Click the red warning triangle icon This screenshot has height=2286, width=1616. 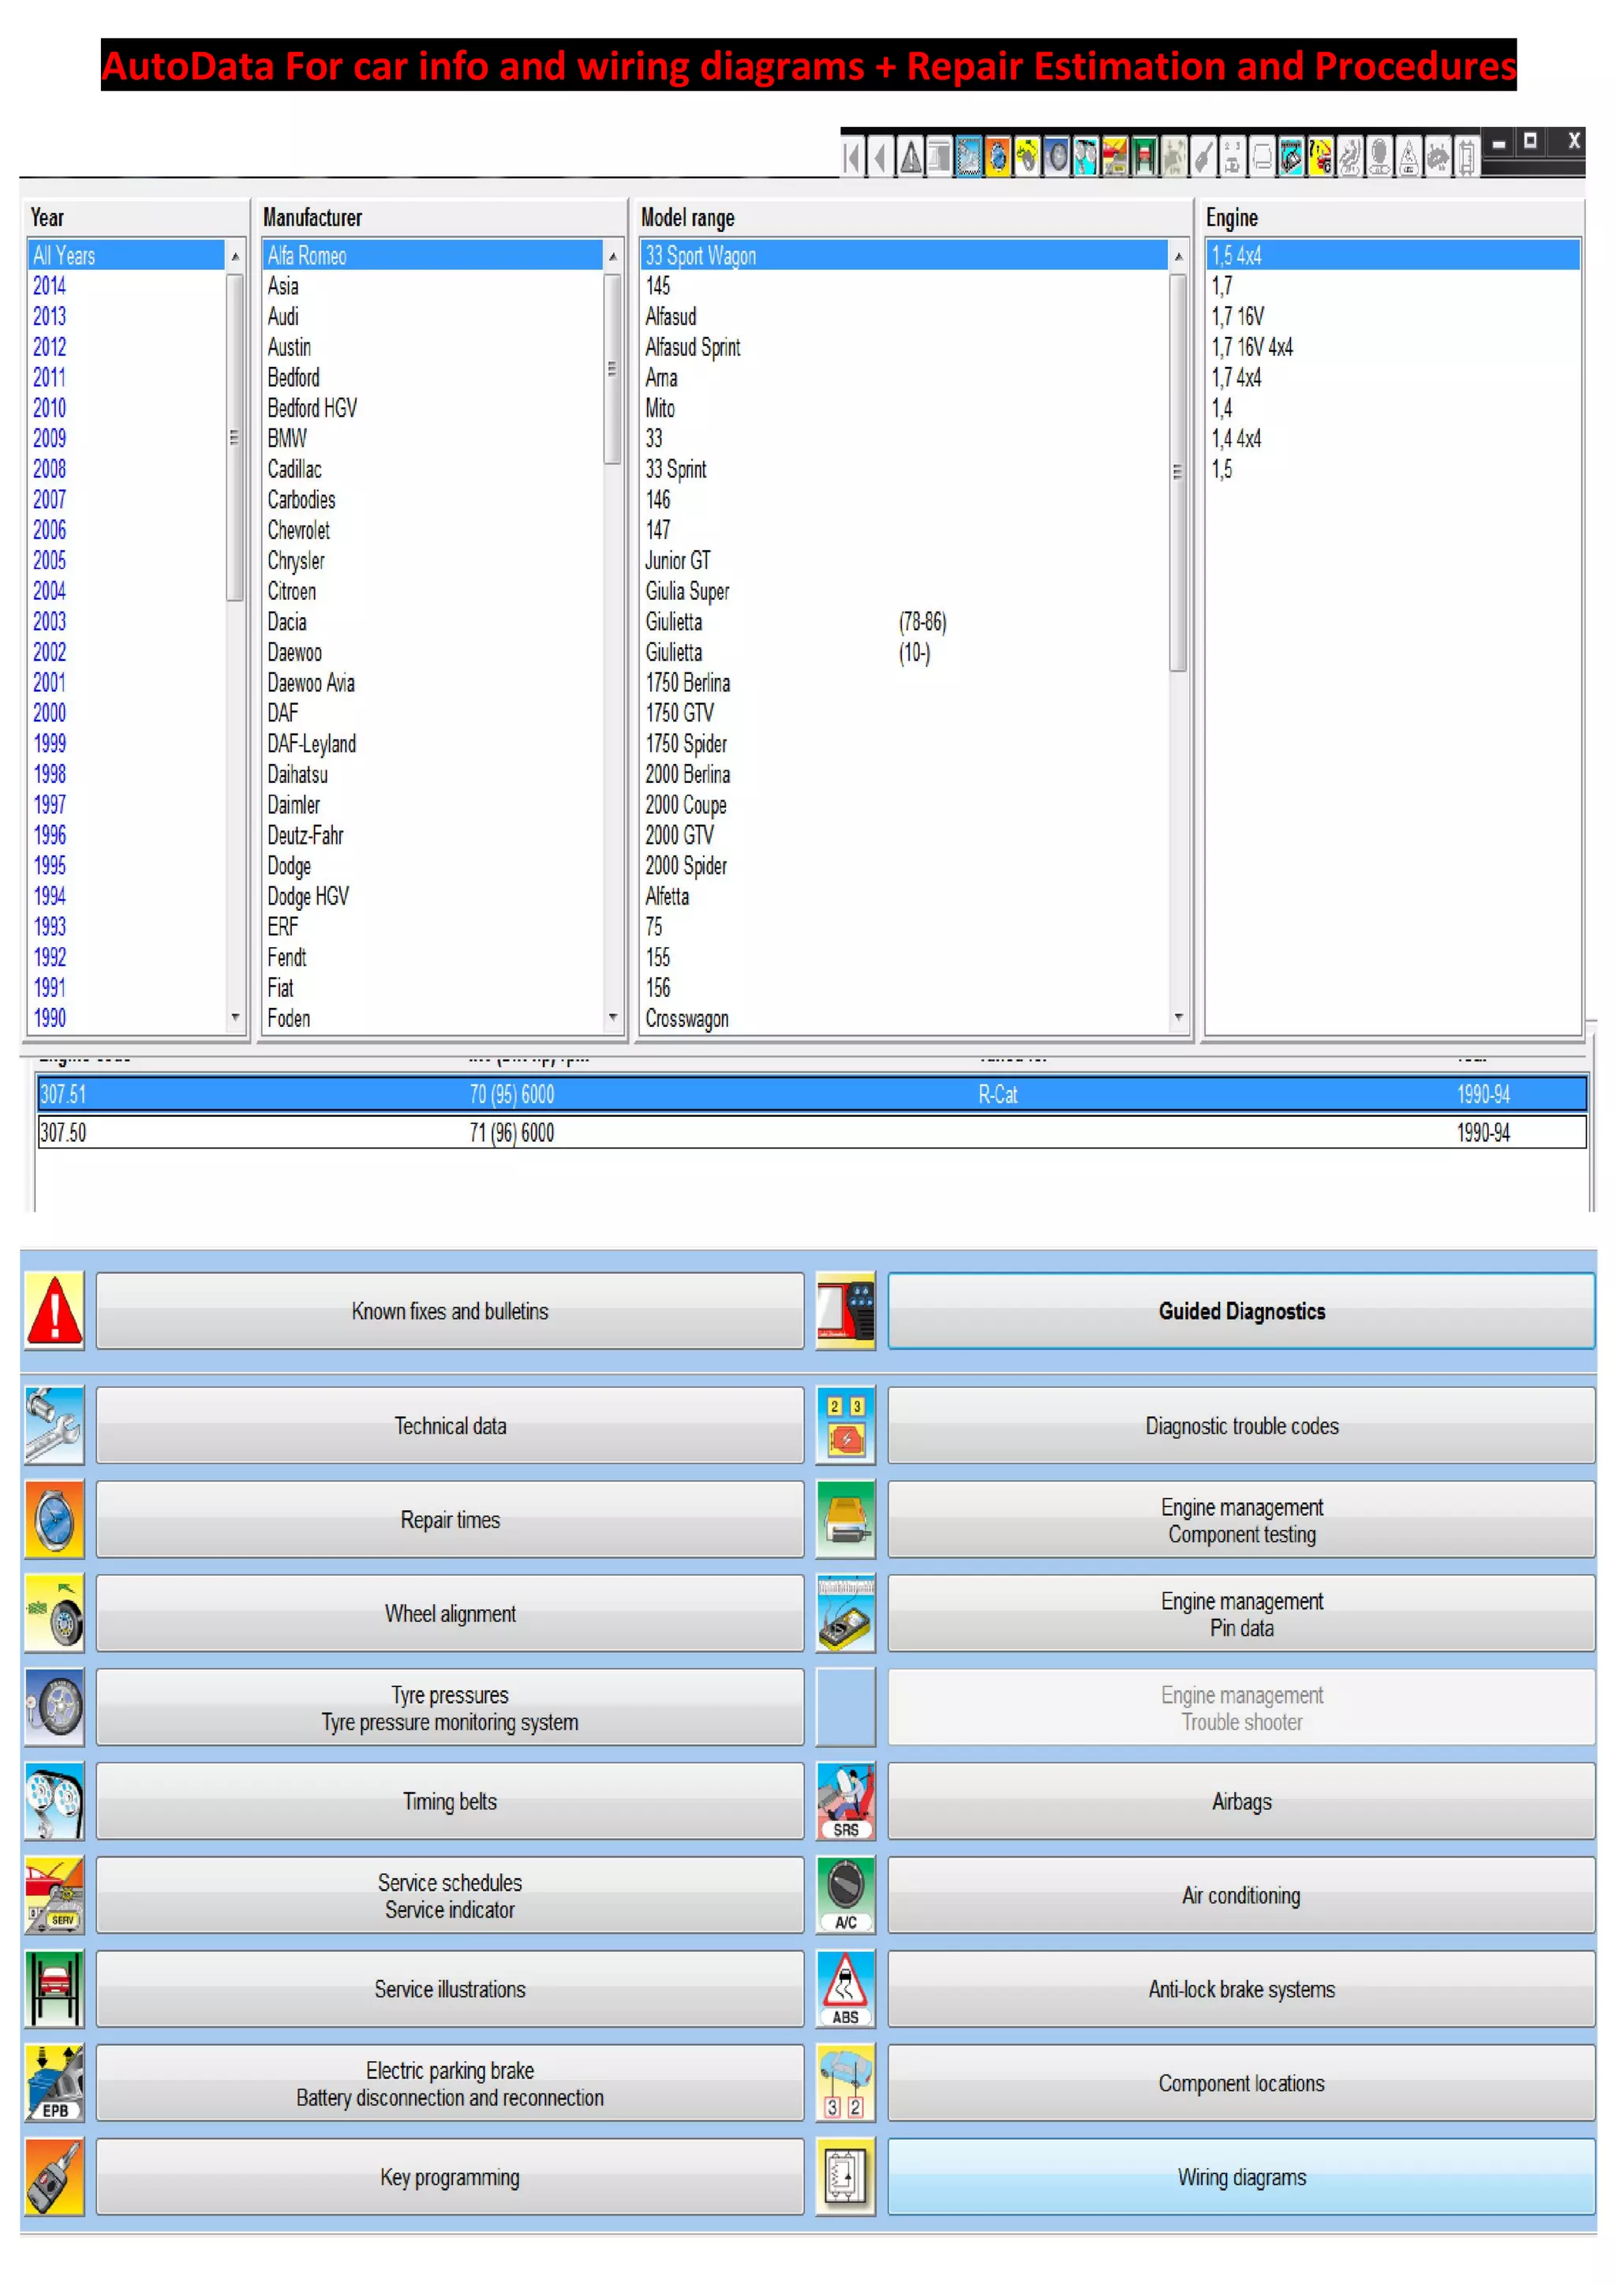54,1310
